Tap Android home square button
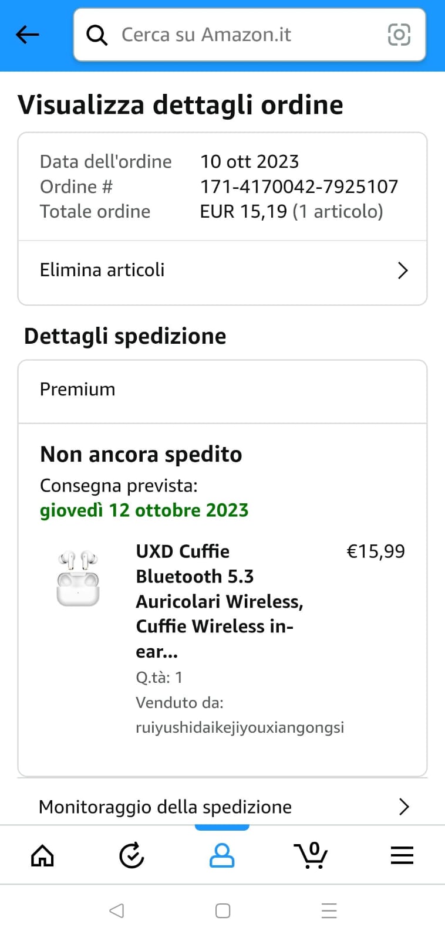Image resolution: width=445 pixels, height=938 pixels. 223,910
